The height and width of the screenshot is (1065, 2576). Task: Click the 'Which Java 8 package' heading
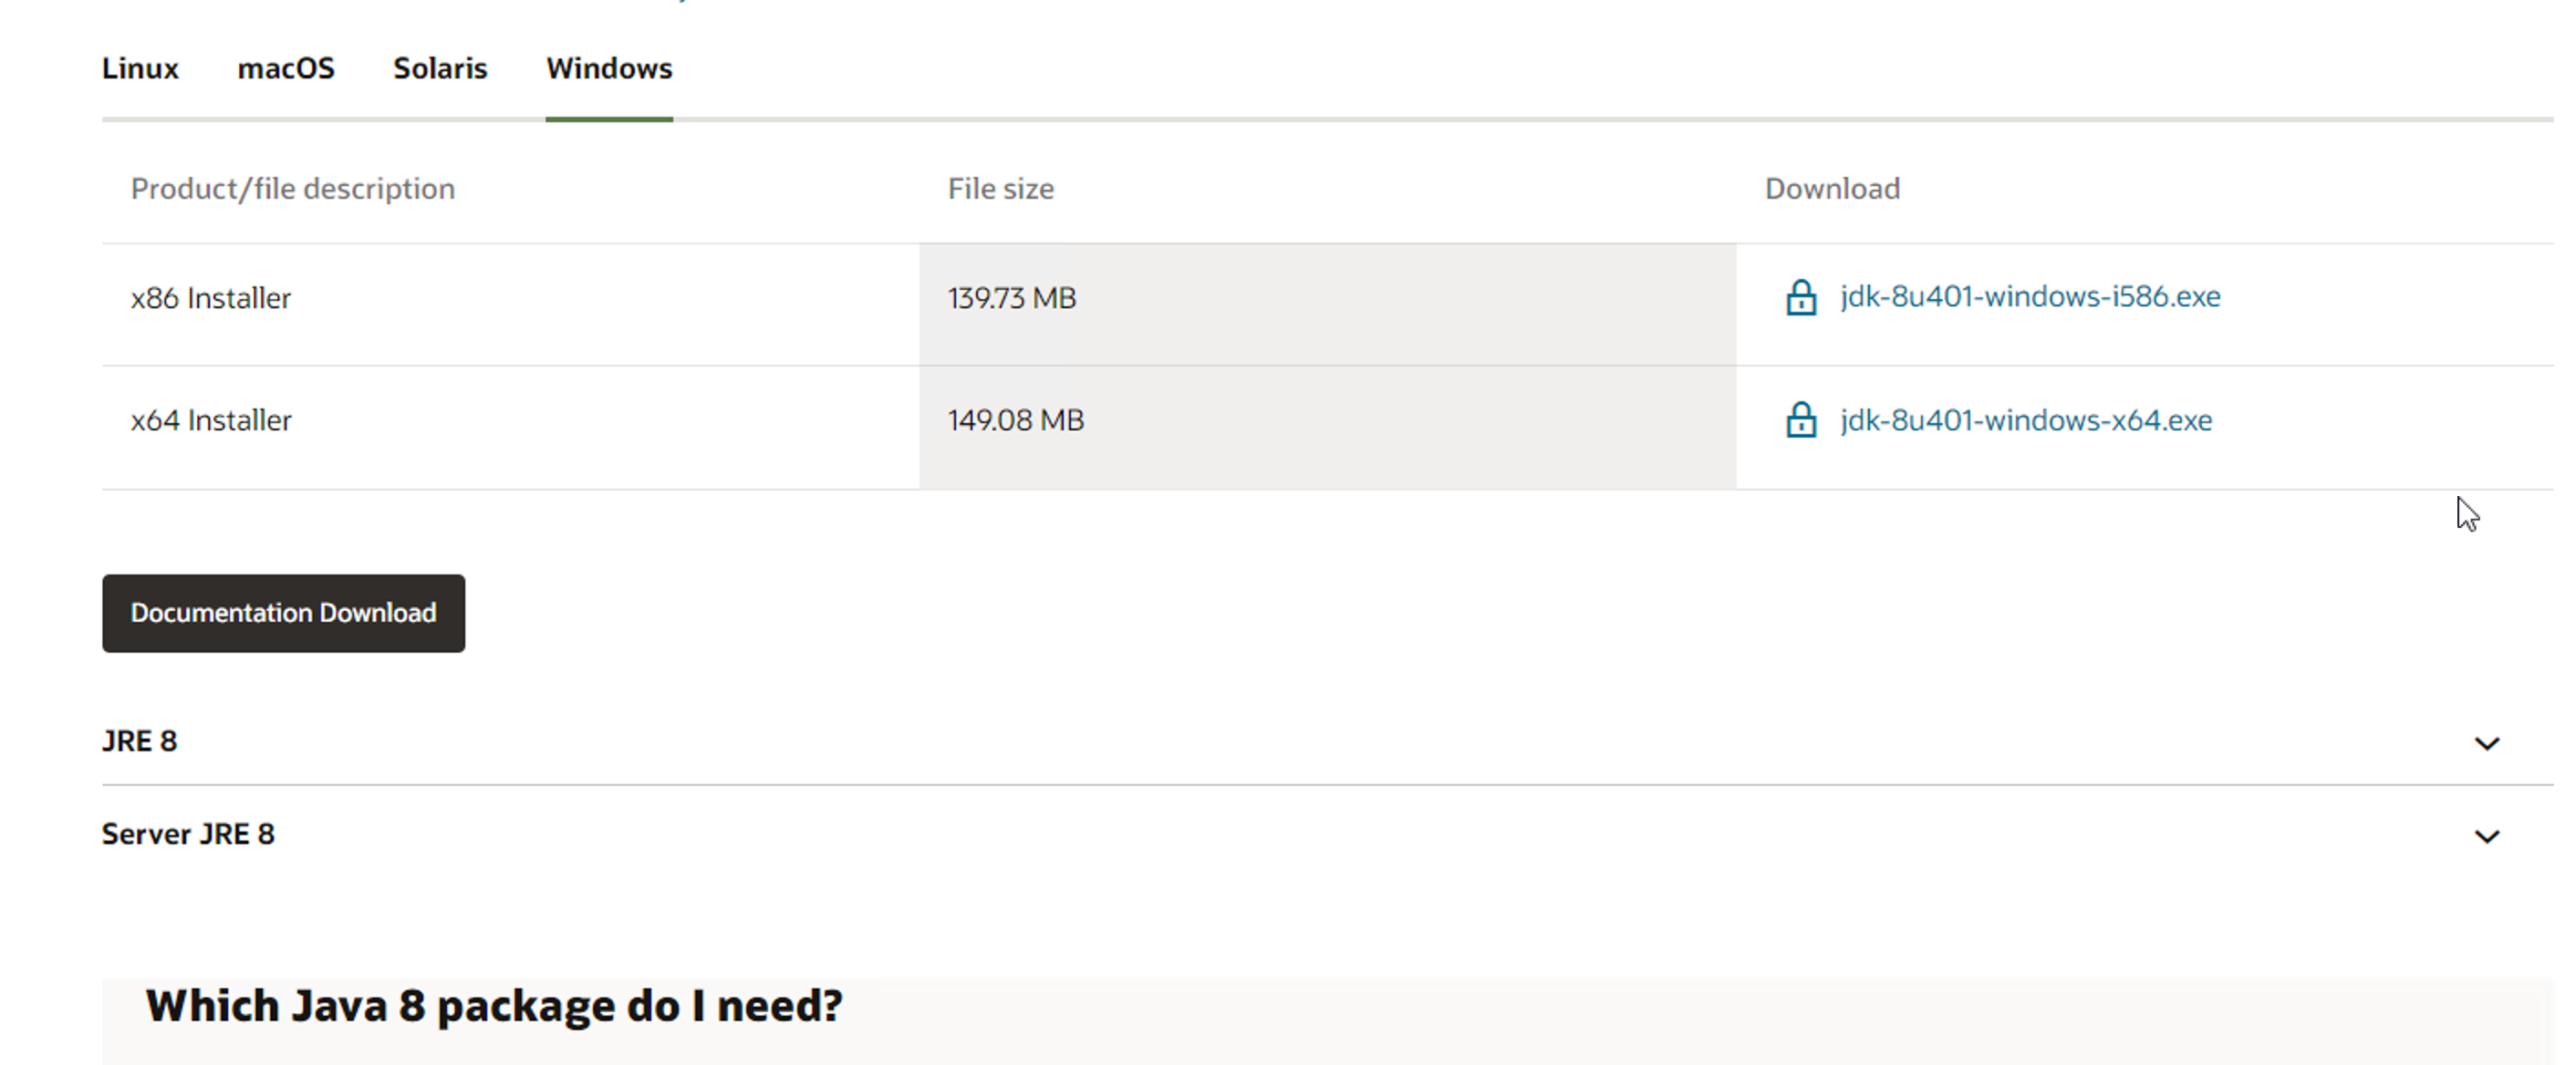tap(494, 1006)
